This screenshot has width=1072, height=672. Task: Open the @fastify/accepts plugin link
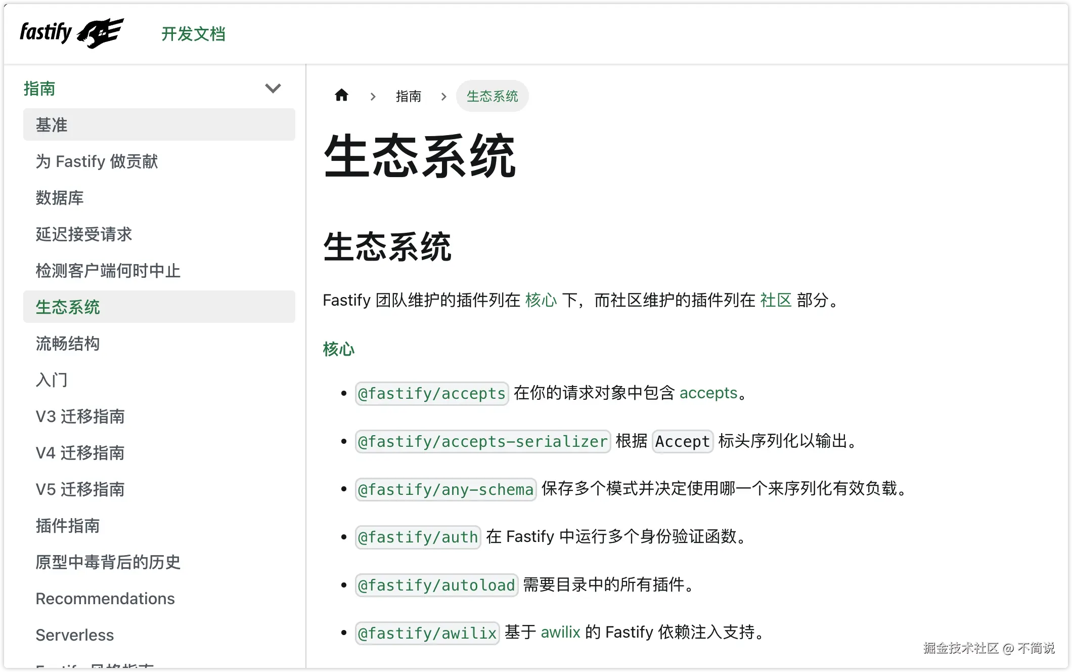431,393
